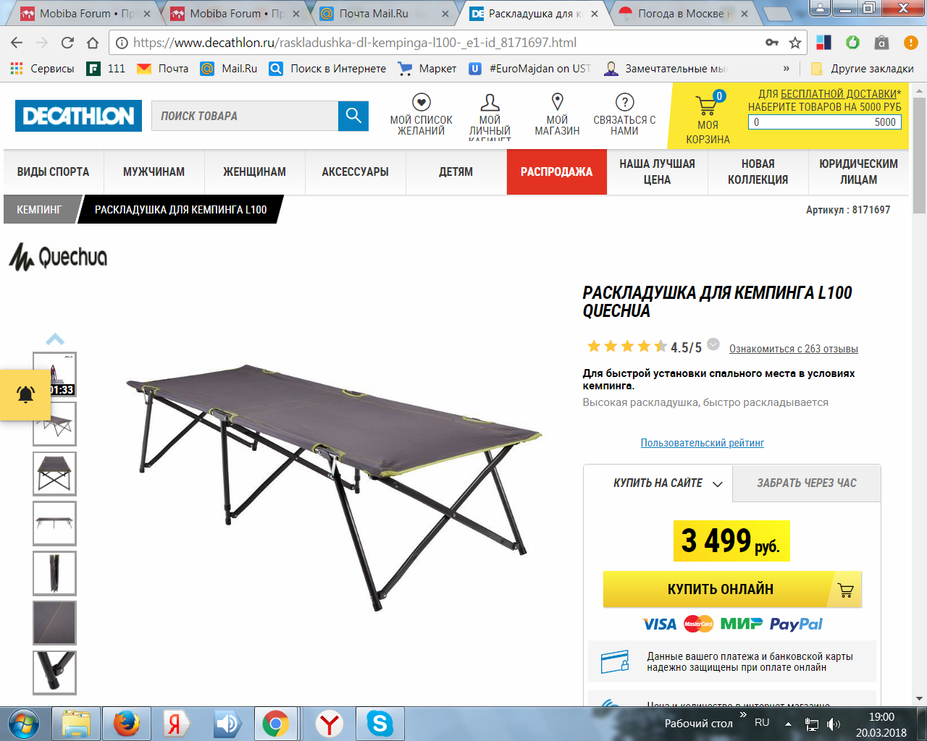Show previous thumbnails with the up chevron
The width and height of the screenshot is (927, 741).
[x=55, y=339]
